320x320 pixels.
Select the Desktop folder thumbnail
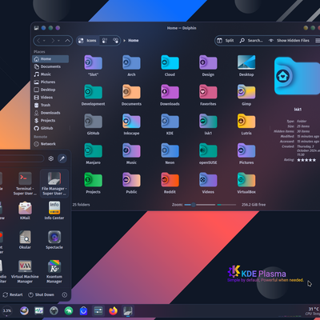coord(246,62)
